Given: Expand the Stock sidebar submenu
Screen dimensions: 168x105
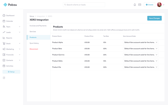Looking at the screenshot, I should [20, 43].
